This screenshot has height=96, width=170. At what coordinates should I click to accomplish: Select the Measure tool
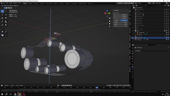click(x=6, y=21)
